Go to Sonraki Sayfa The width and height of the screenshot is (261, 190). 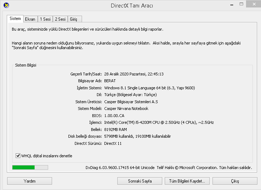140,181
